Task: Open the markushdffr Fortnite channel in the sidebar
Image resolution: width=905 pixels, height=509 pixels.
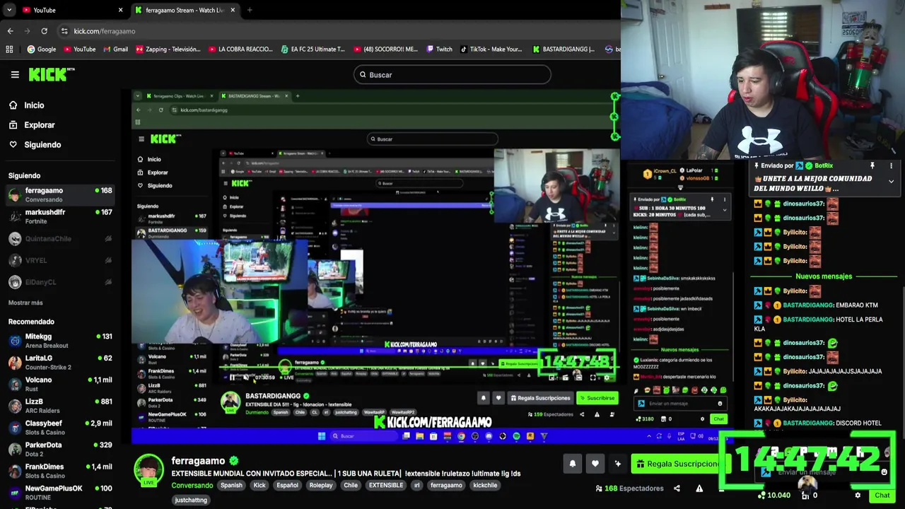Action: click(x=61, y=216)
